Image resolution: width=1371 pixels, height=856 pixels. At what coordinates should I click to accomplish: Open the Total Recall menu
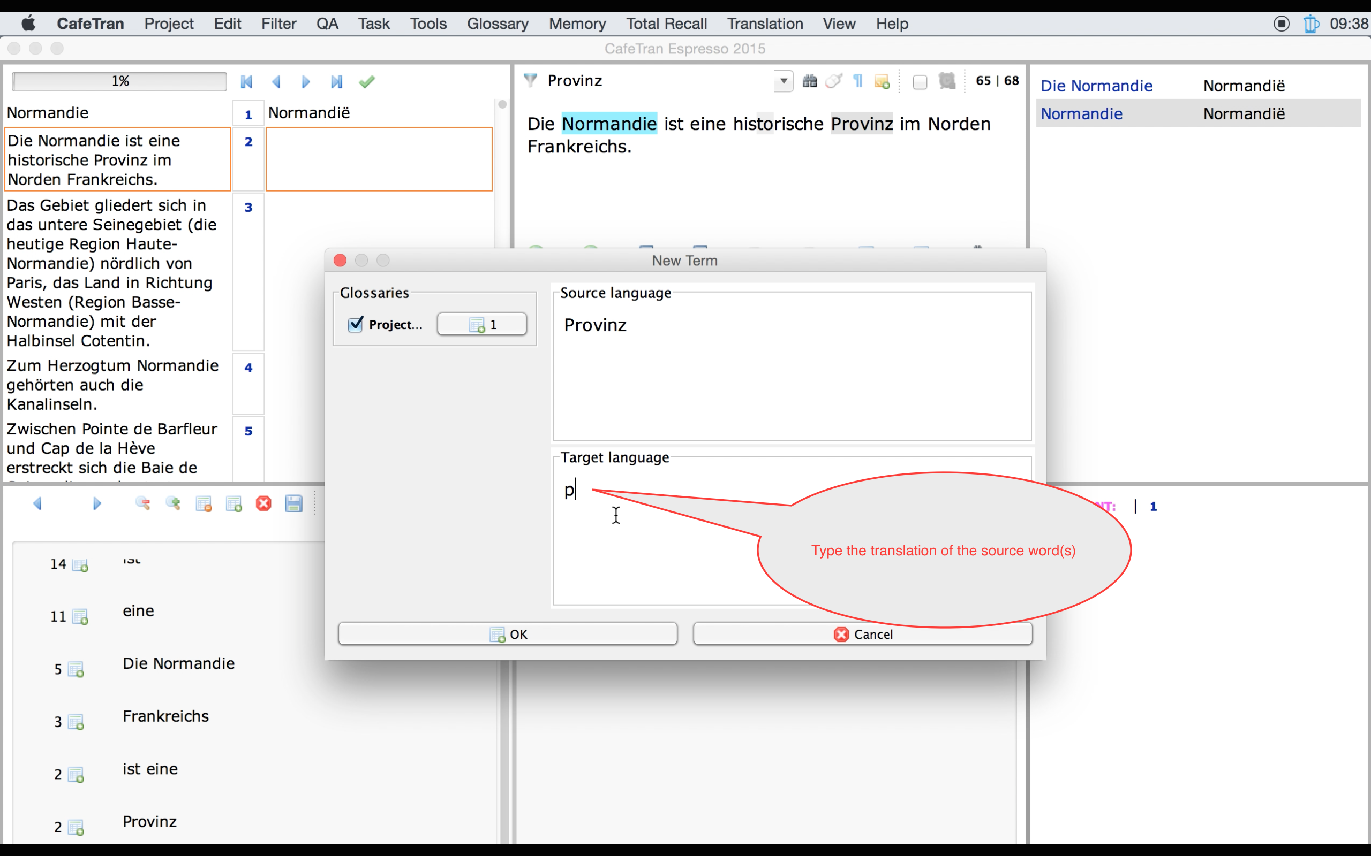666,24
